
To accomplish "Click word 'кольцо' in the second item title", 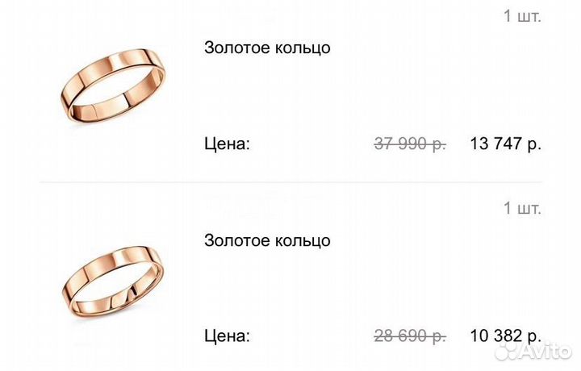I will point(302,241).
